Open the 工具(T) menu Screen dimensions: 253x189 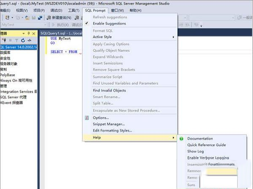click(74, 11)
